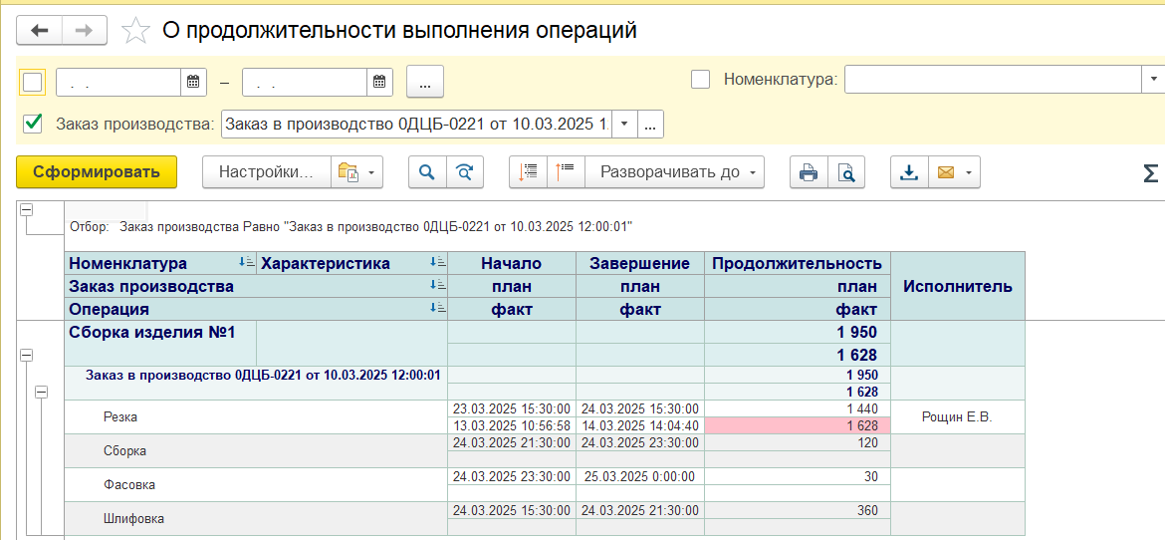The width and height of the screenshot is (1165, 540).
Task: Uncheck the Заказ производства checkbox
Action: [x=33, y=124]
